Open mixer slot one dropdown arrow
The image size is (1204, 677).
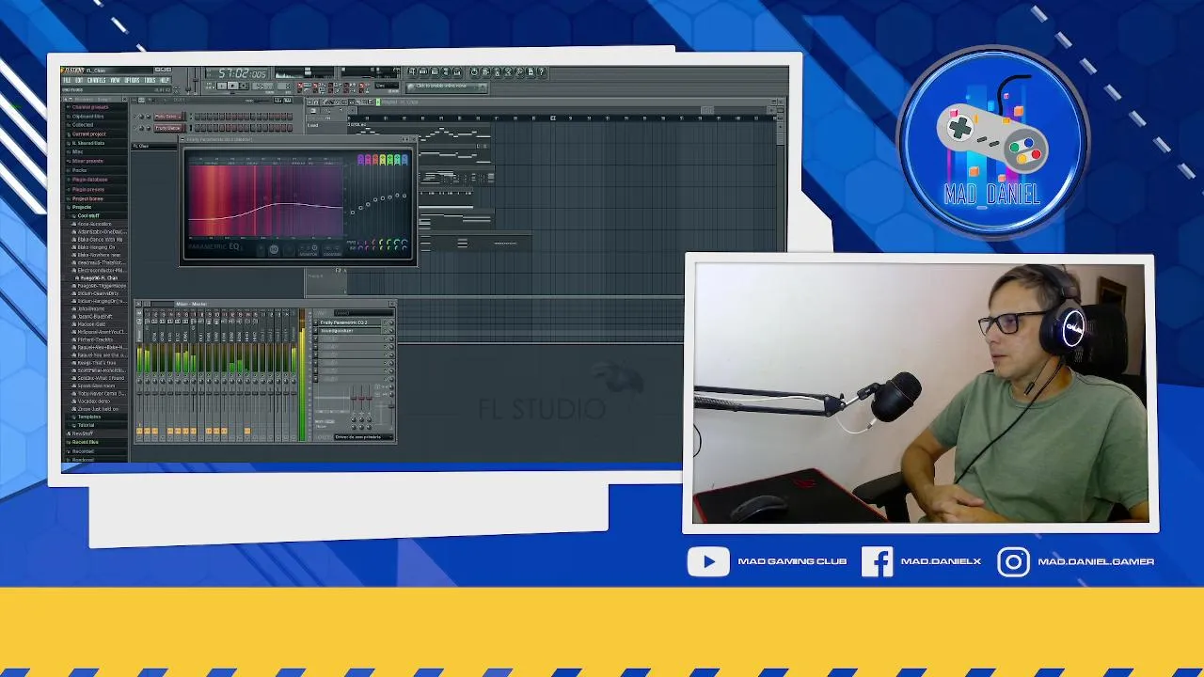pos(315,323)
